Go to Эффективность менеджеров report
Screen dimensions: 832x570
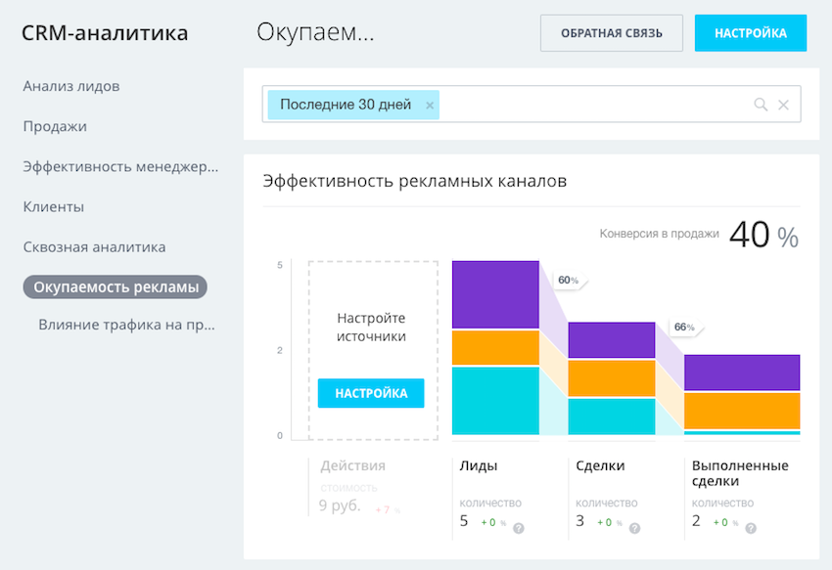(120, 166)
